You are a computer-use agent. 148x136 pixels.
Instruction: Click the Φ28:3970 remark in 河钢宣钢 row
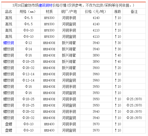point(134,118)
